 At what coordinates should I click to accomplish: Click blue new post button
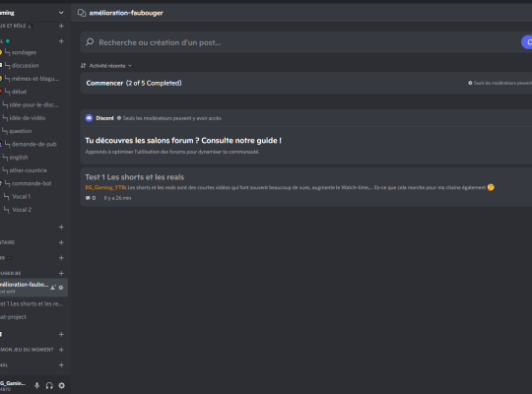point(527,42)
